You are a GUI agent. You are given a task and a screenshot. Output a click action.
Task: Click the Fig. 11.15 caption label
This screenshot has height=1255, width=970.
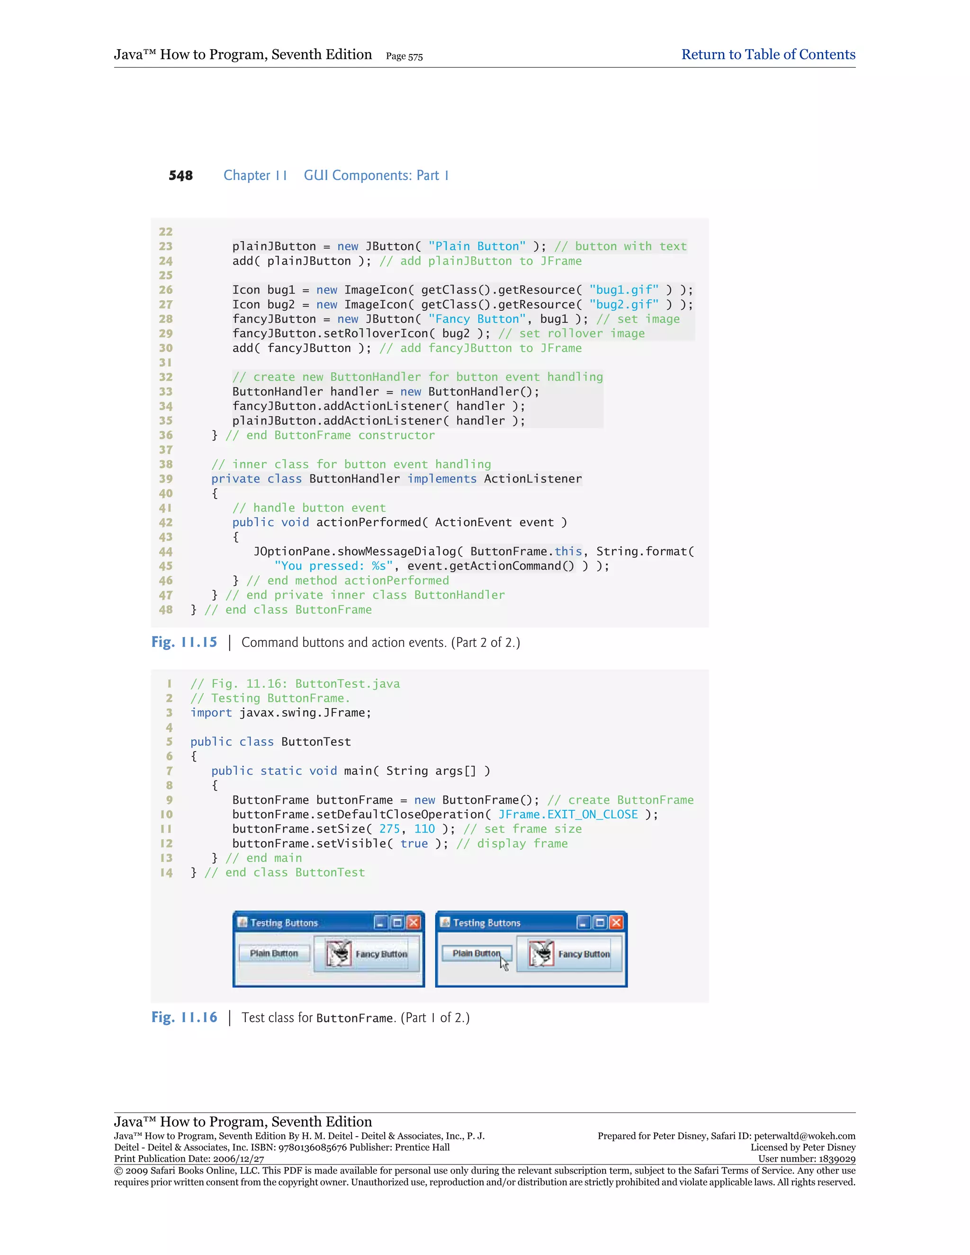point(184,642)
